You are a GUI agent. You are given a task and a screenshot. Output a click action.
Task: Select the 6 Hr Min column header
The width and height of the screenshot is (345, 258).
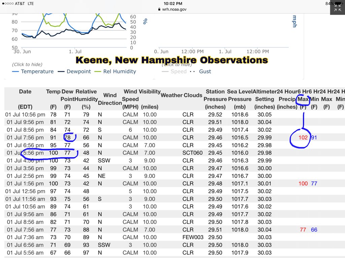[314, 99]
